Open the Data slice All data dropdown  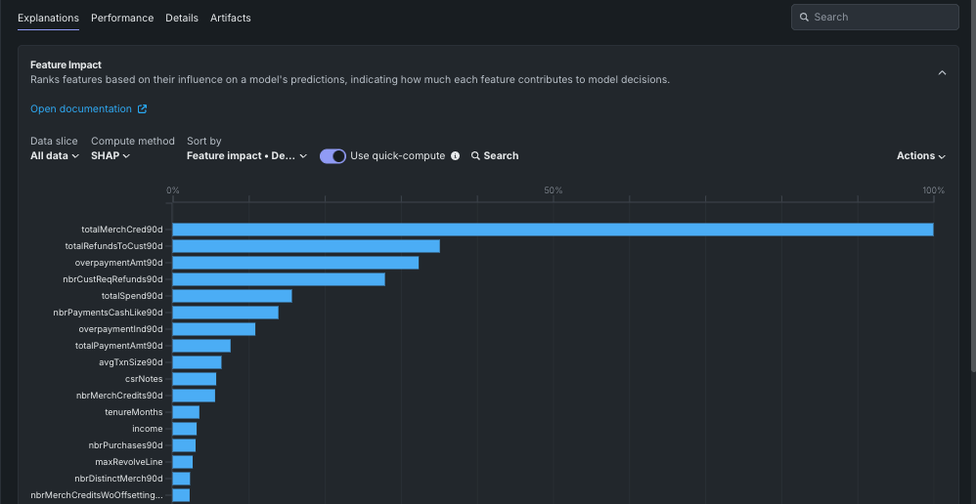55,156
